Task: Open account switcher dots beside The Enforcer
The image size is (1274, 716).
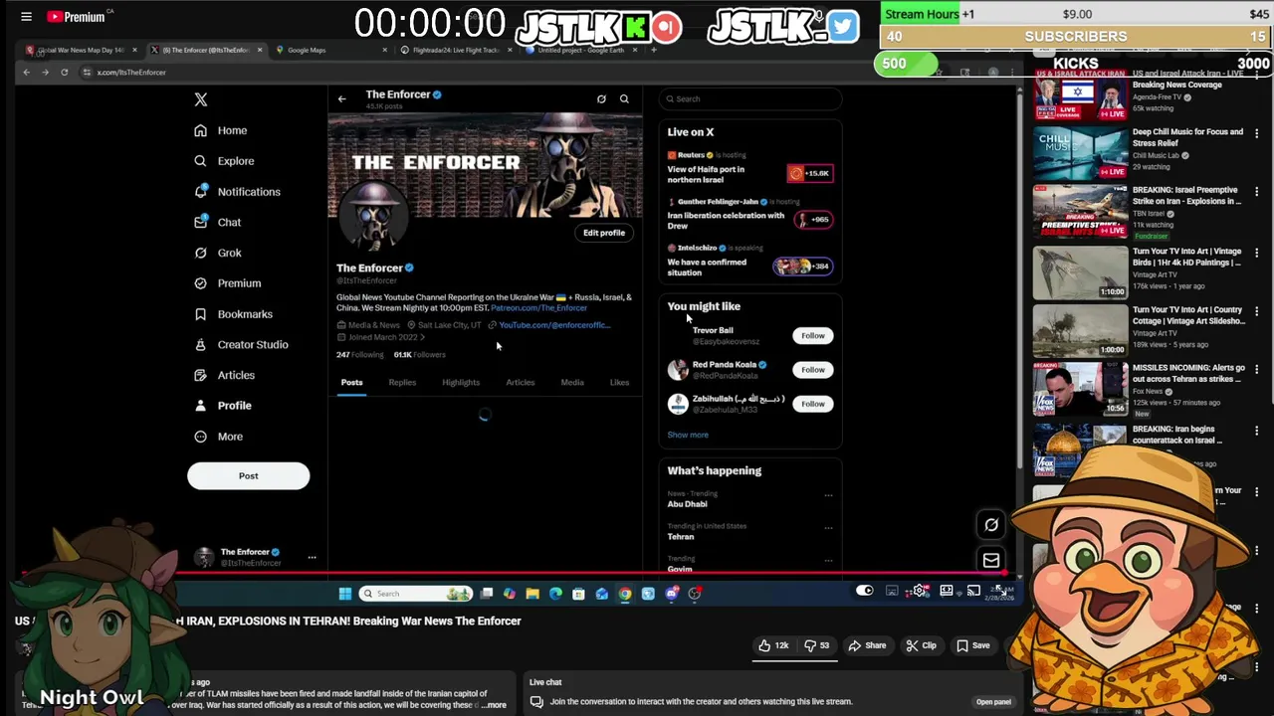Action: click(x=312, y=558)
